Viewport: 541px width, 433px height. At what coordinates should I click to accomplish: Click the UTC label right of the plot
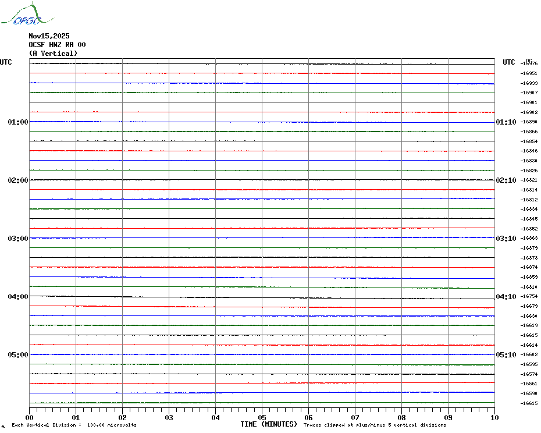tap(508, 62)
